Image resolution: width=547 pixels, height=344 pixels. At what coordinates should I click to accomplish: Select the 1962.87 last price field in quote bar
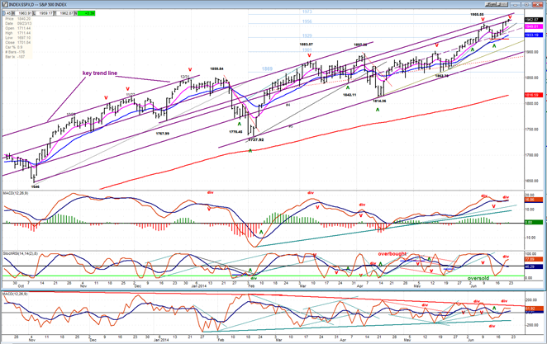pyautogui.click(x=66, y=13)
